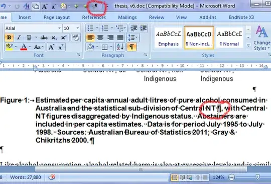Apply the Non-incl... style
Screen dimensions: 271x184
click(199, 38)
